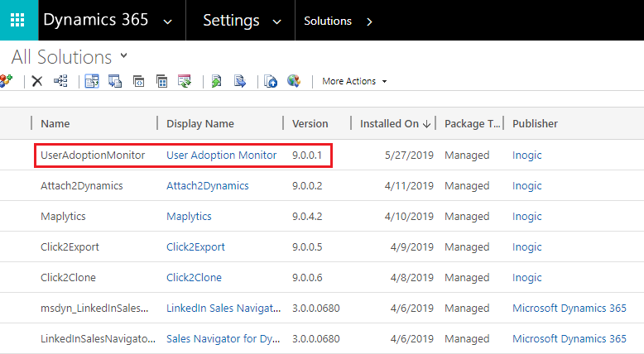Sort by the Version column header
This screenshot has width=644, height=354.
[x=310, y=123]
